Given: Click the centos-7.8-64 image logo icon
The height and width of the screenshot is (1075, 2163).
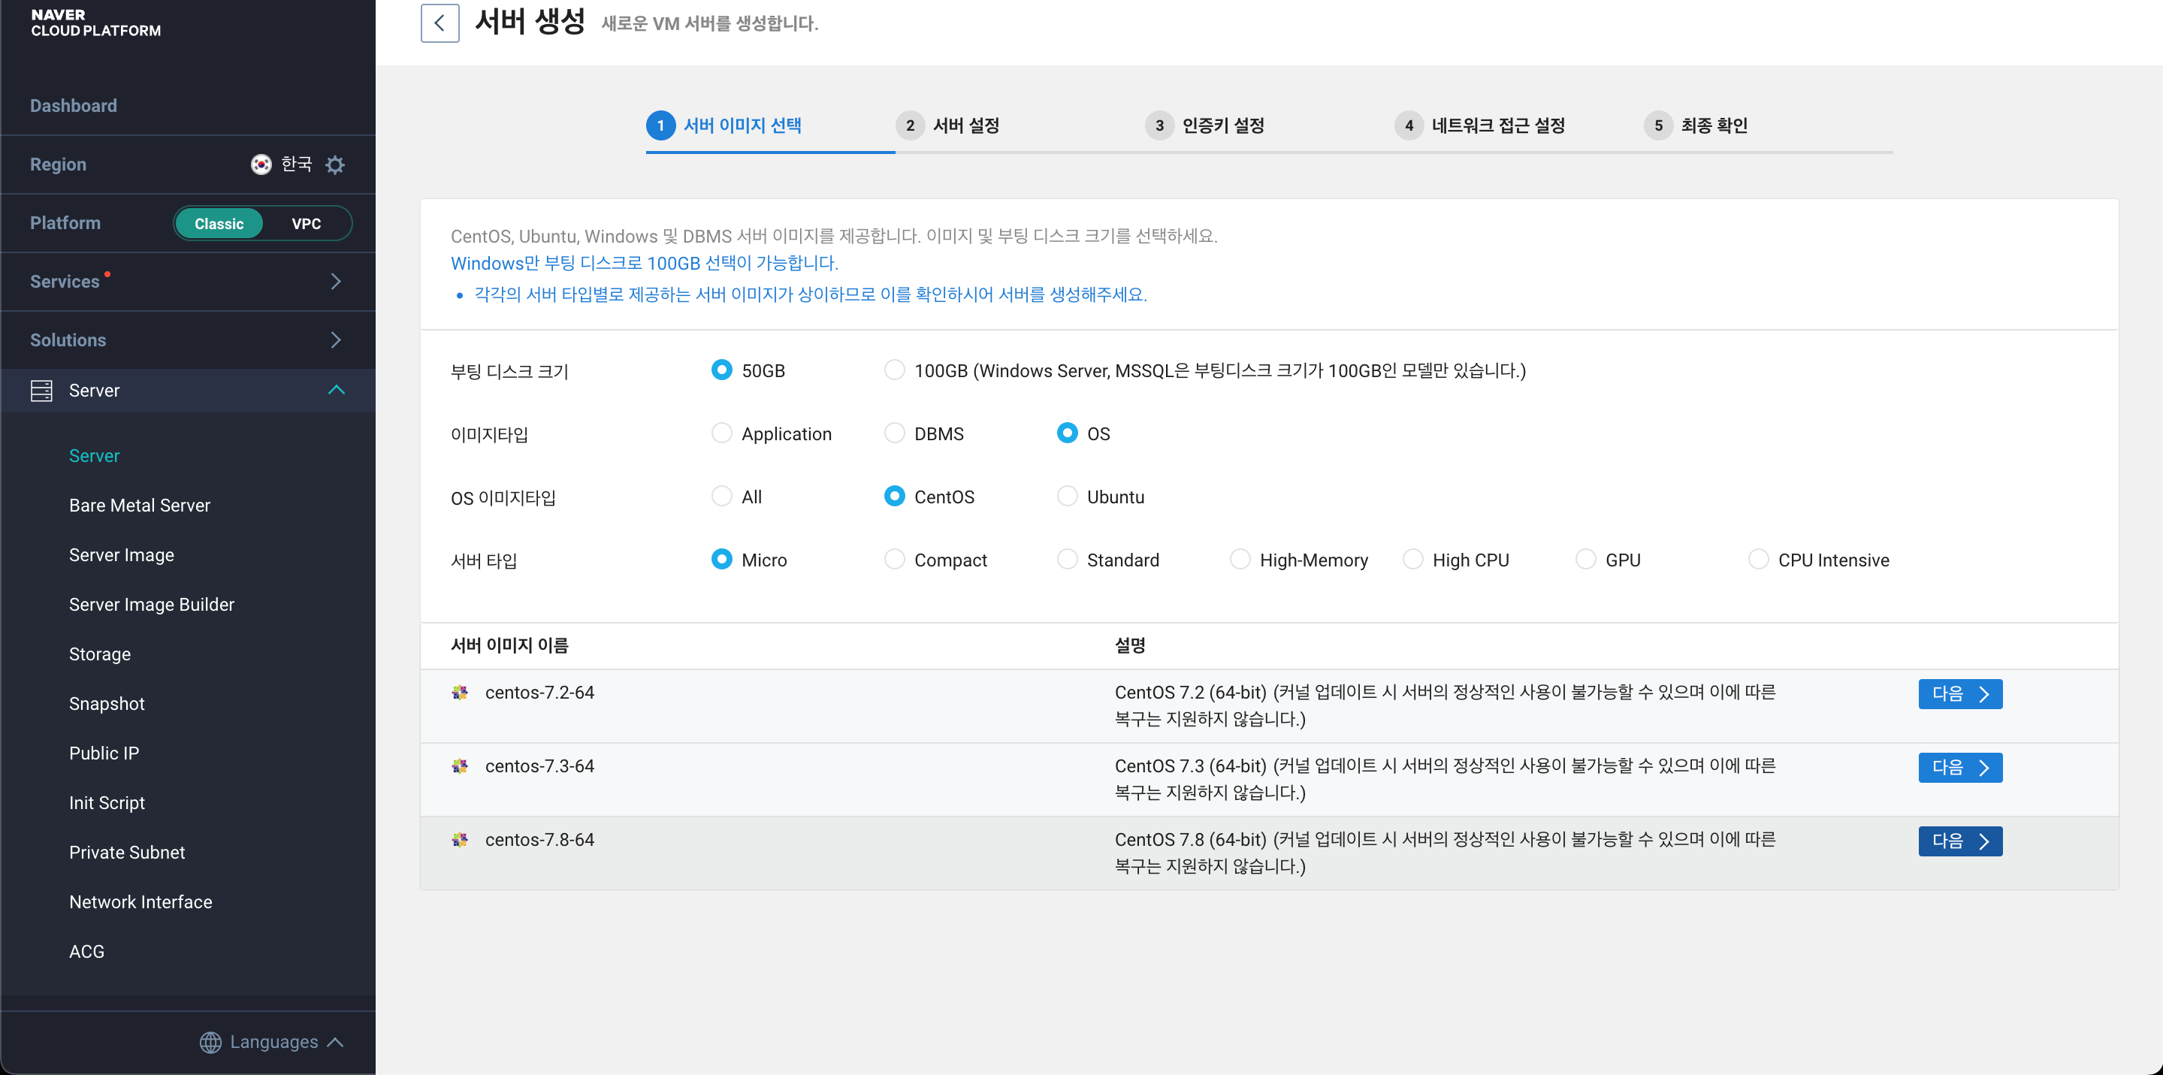Looking at the screenshot, I should [x=460, y=840].
